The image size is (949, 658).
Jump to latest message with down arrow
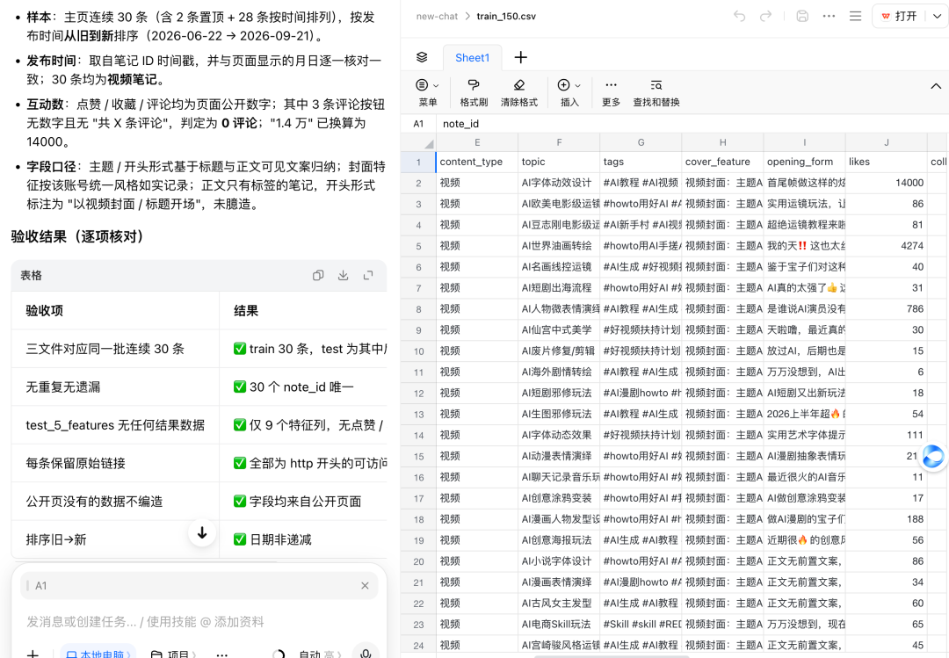[202, 532]
